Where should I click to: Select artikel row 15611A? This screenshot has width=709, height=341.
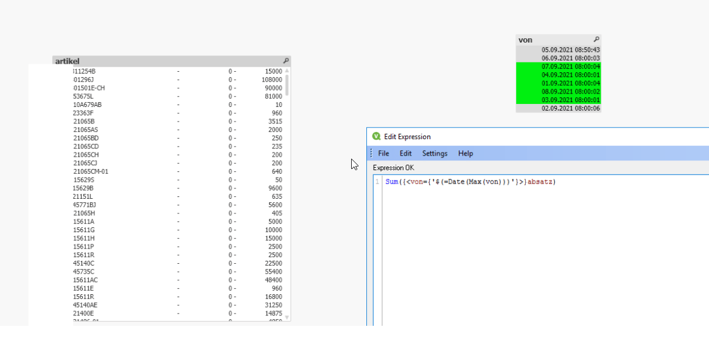click(x=178, y=222)
